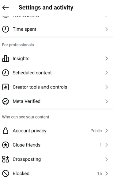Tap the Blocked accounts count 15

coord(100,174)
